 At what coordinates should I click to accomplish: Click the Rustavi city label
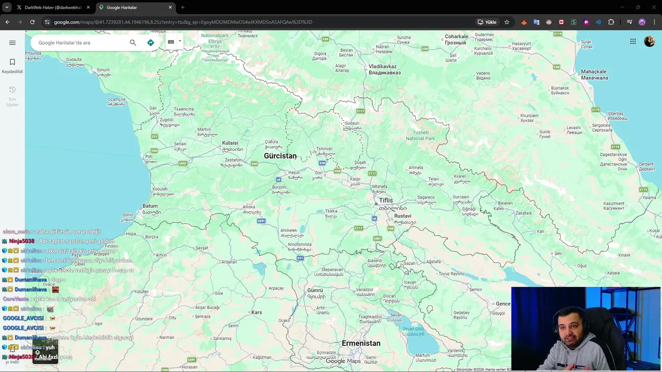[402, 216]
